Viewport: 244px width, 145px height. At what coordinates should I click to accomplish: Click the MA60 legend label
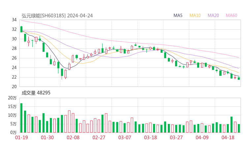231,15
